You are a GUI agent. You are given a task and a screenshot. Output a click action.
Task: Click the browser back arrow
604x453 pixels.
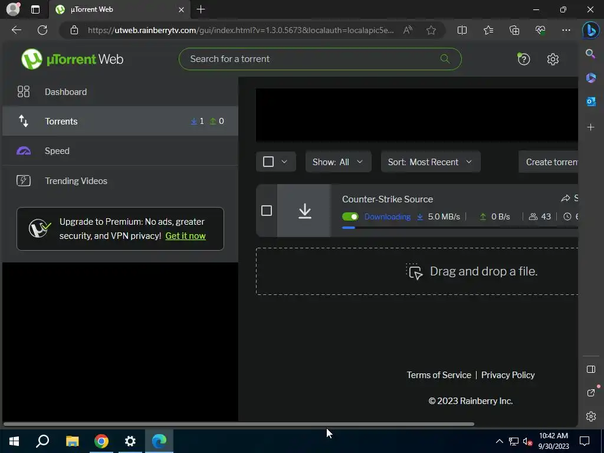pyautogui.click(x=16, y=30)
